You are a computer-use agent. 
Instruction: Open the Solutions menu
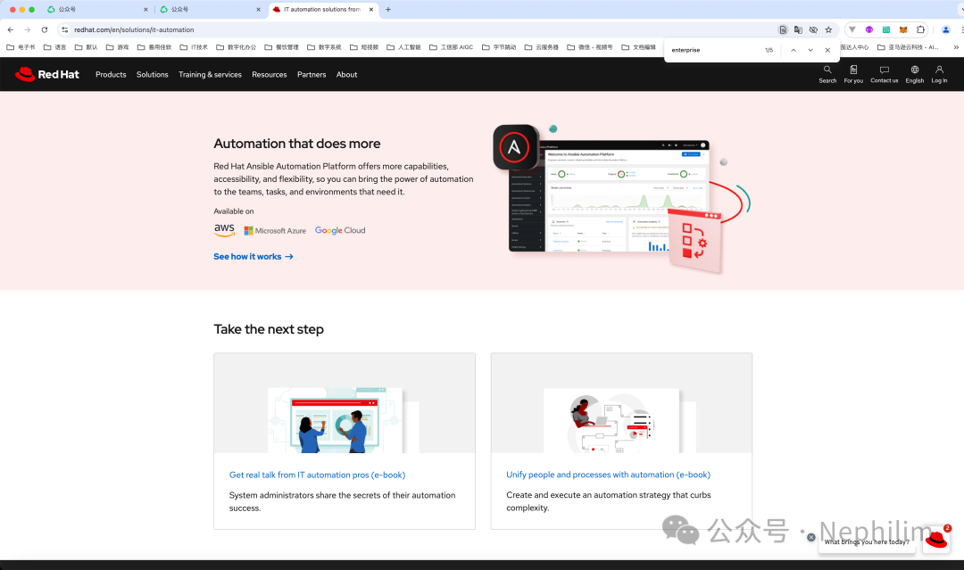(153, 74)
